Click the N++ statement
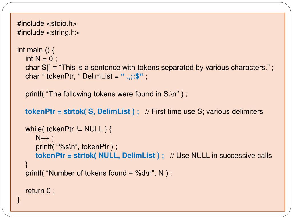Image resolution: width=293 pixels, height=220 pixels. point(45,138)
